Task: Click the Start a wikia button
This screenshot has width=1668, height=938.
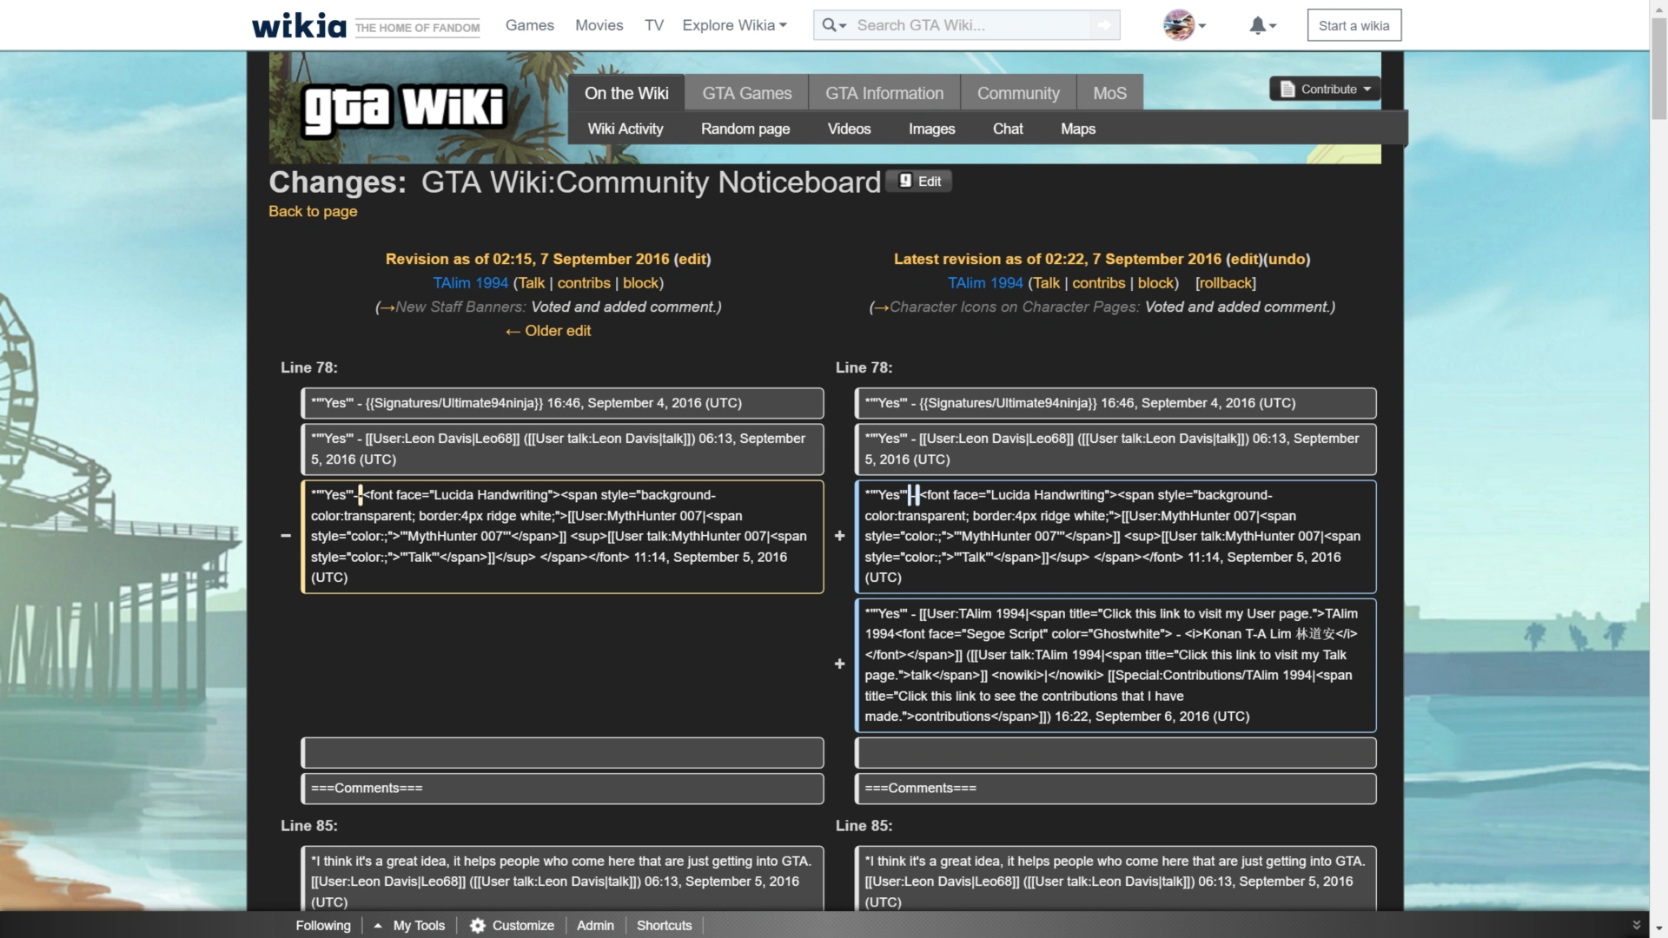Action: coord(1354,25)
